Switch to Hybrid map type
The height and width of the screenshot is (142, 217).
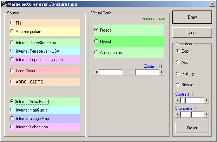tap(129, 41)
